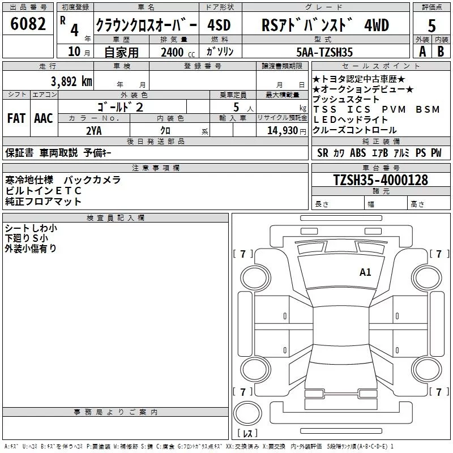Select the interior grade B cell

point(441,51)
